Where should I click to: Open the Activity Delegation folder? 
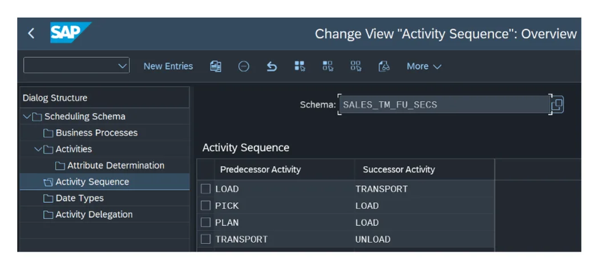coord(94,214)
